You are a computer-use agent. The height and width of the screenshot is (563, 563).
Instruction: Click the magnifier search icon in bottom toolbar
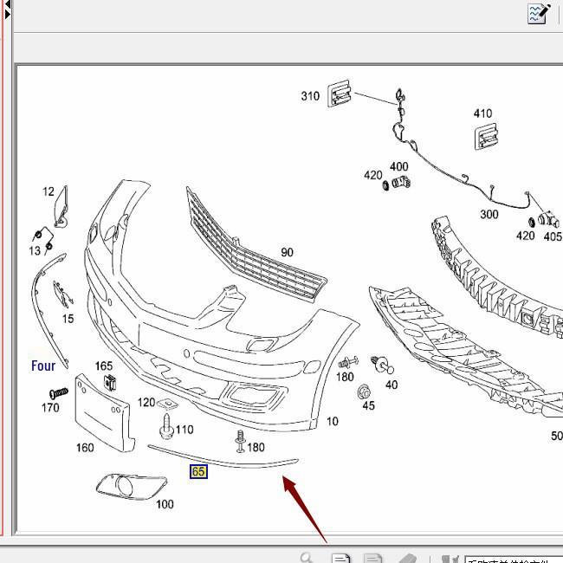tap(307, 558)
